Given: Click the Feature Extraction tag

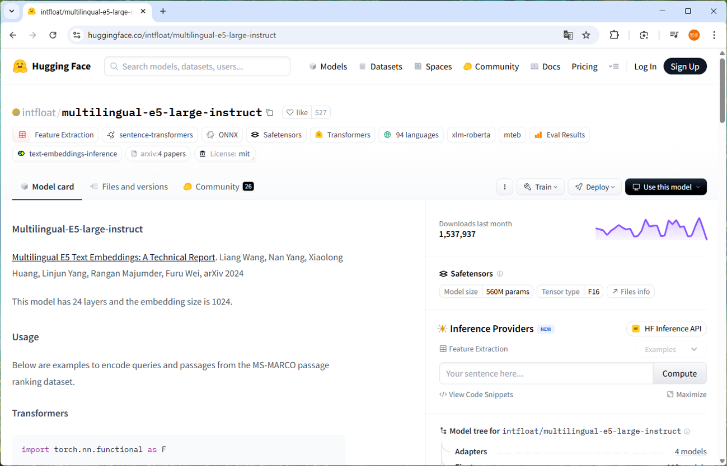Looking at the screenshot, I should pyautogui.click(x=55, y=135).
